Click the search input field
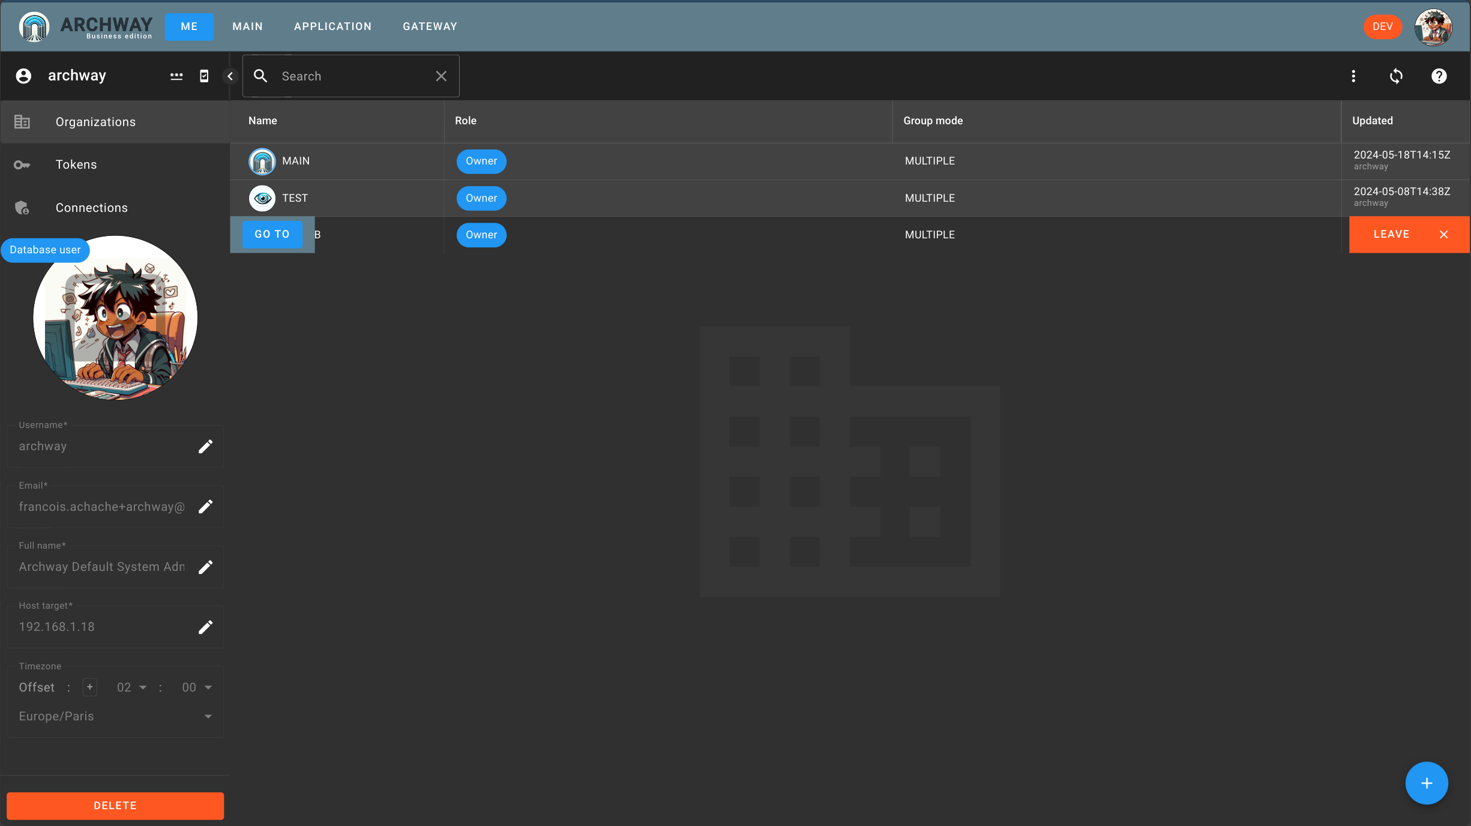The image size is (1471, 826). click(x=350, y=76)
